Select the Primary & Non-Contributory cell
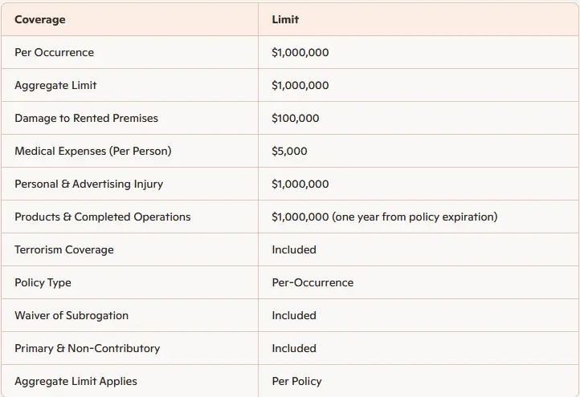This screenshot has height=397, width=580. coord(87,348)
